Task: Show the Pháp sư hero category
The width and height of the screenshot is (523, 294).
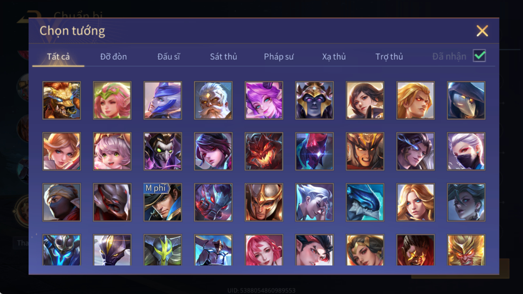Action: 279,57
